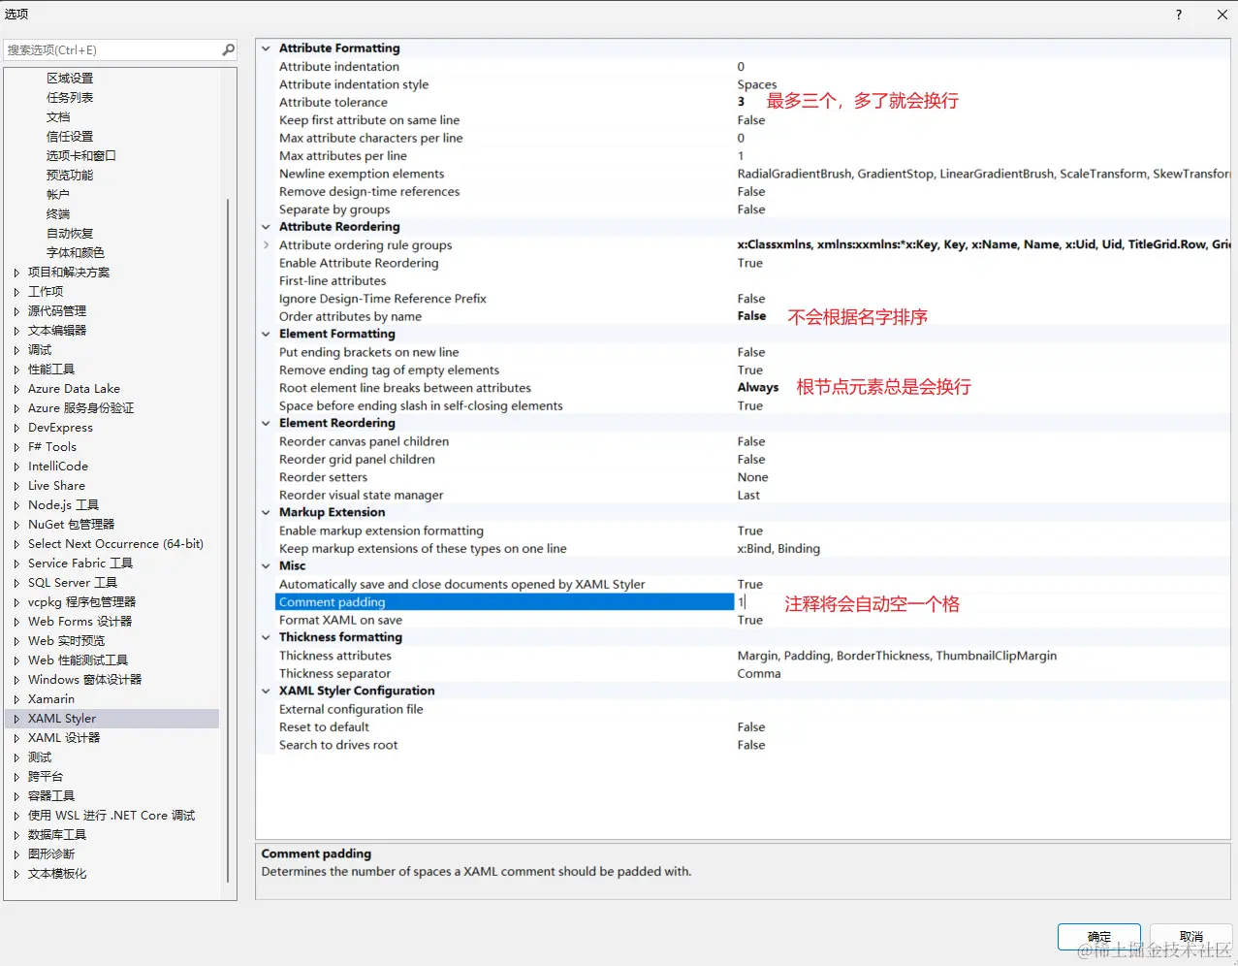Expand the 文本编辑器 tree node arrow
Image resolution: width=1238 pixels, height=966 pixels.
pyautogui.click(x=16, y=331)
